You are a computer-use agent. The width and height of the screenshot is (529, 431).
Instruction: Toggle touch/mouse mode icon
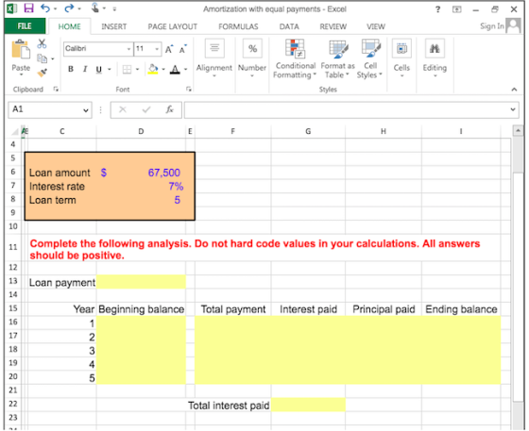[x=95, y=8]
